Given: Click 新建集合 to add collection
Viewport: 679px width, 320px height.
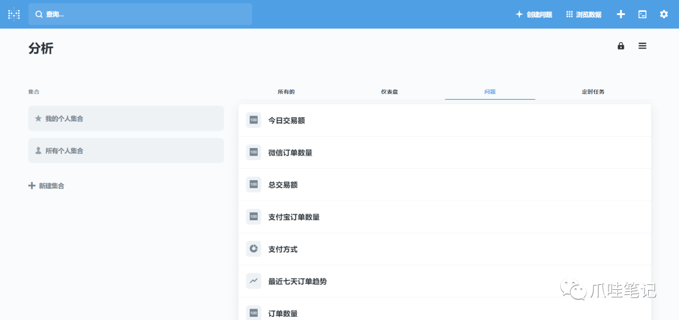Looking at the screenshot, I should pyautogui.click(x=47, y=186).
